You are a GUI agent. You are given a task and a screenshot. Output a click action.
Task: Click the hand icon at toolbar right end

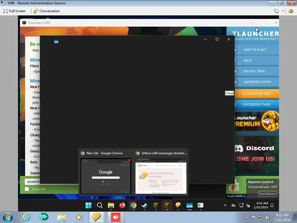pos(291,11)
